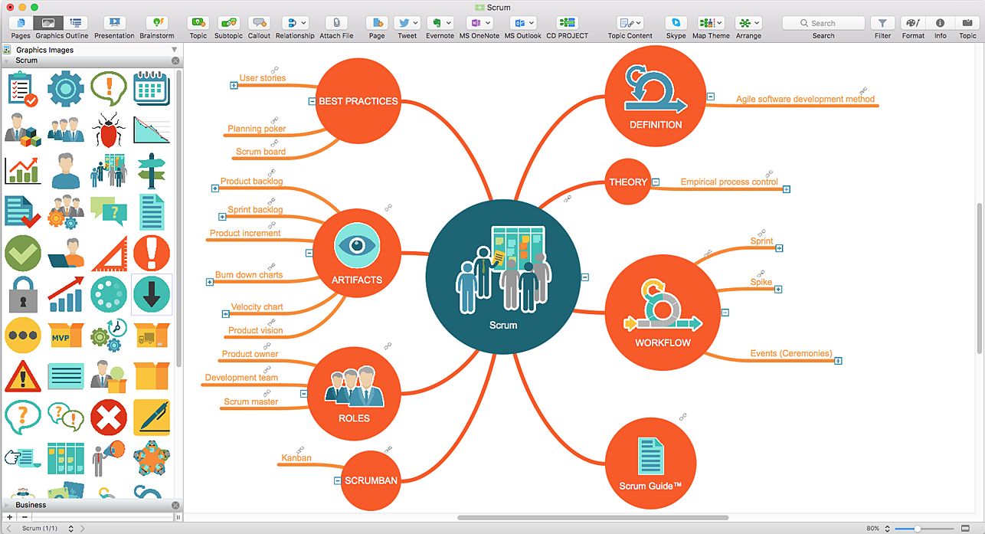Open the Map Theme dropdown
The width and height of the screenshot is (985, 534).
[x=711, y=24]
